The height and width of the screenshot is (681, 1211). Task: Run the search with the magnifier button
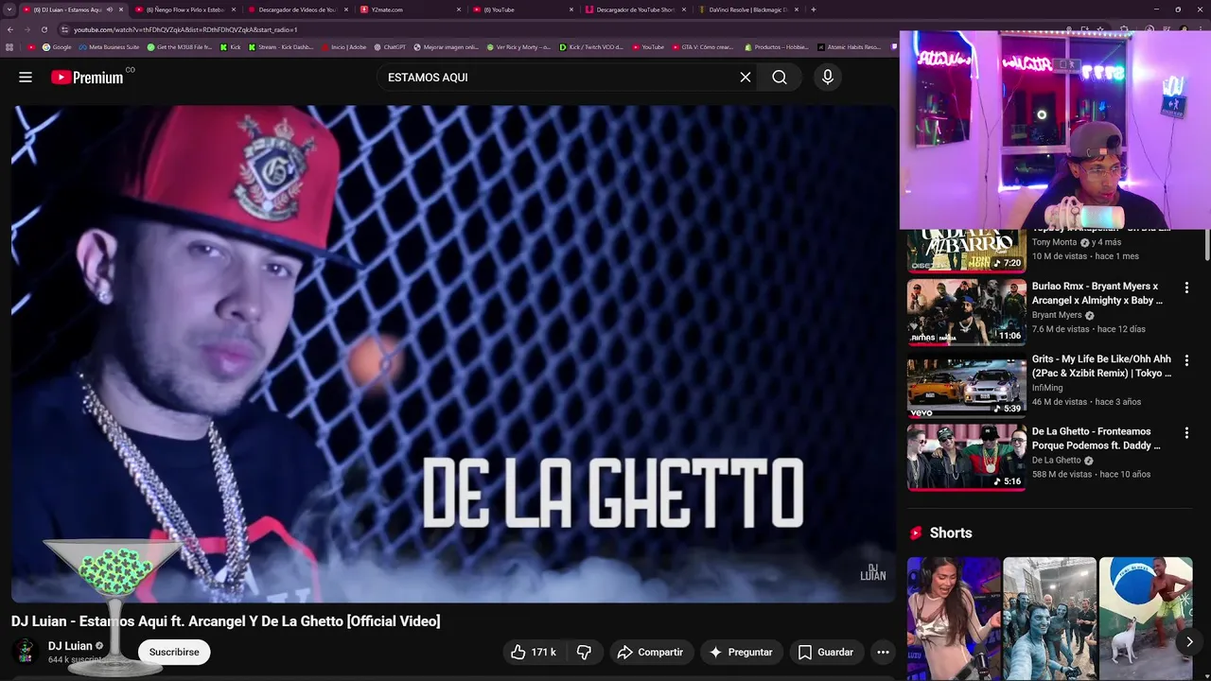tap(780, 78)
